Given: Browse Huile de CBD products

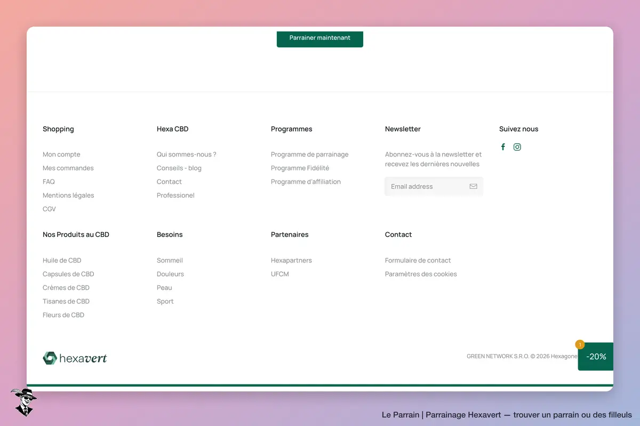Looking at the screenshot, I should click(x=62, y=260).
